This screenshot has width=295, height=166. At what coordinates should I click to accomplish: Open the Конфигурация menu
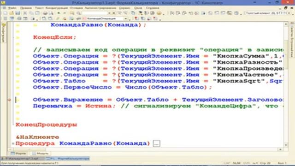pos(57,8)
